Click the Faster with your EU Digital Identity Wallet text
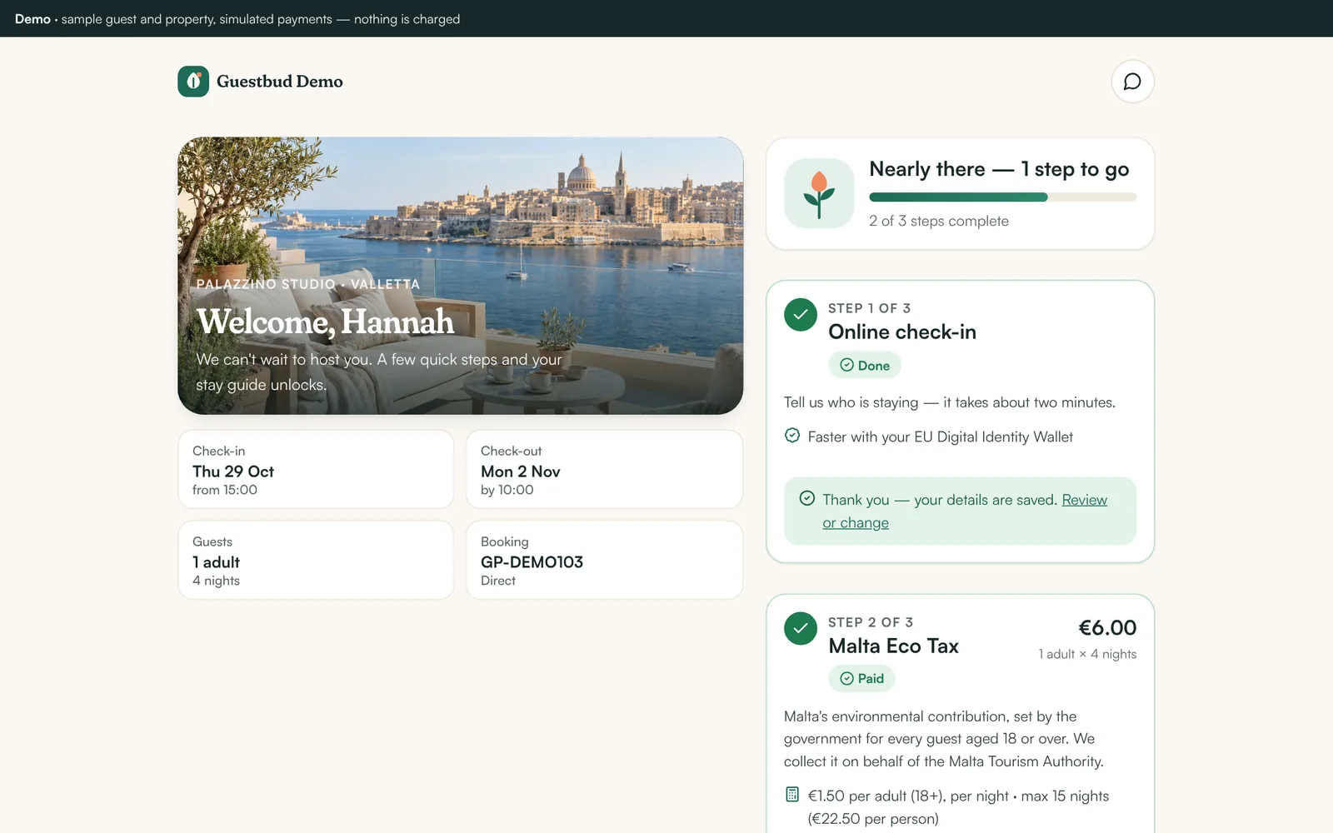 pos(941,436)
